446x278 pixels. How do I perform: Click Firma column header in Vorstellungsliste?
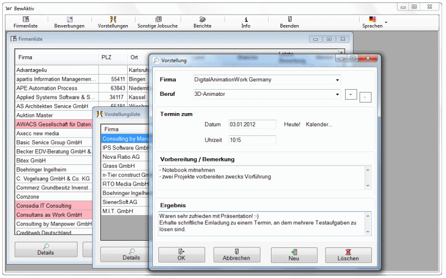[x=125, y=129]
